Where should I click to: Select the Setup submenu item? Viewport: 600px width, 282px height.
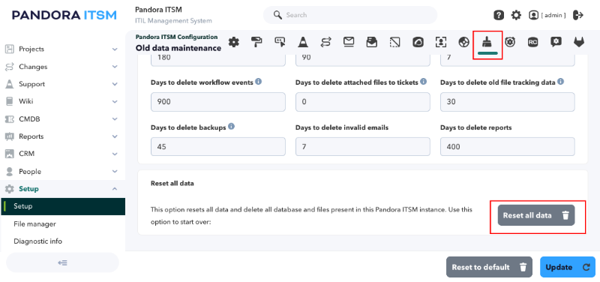point(62,206)
